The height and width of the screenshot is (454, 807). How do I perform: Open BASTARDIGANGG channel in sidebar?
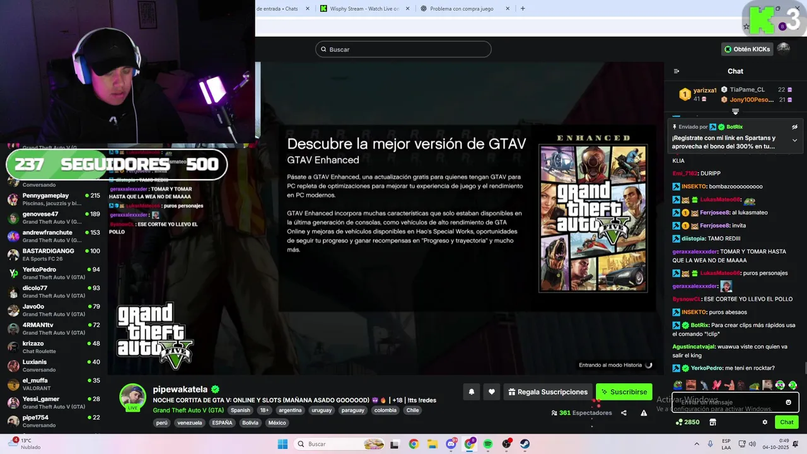coord(54,254)
